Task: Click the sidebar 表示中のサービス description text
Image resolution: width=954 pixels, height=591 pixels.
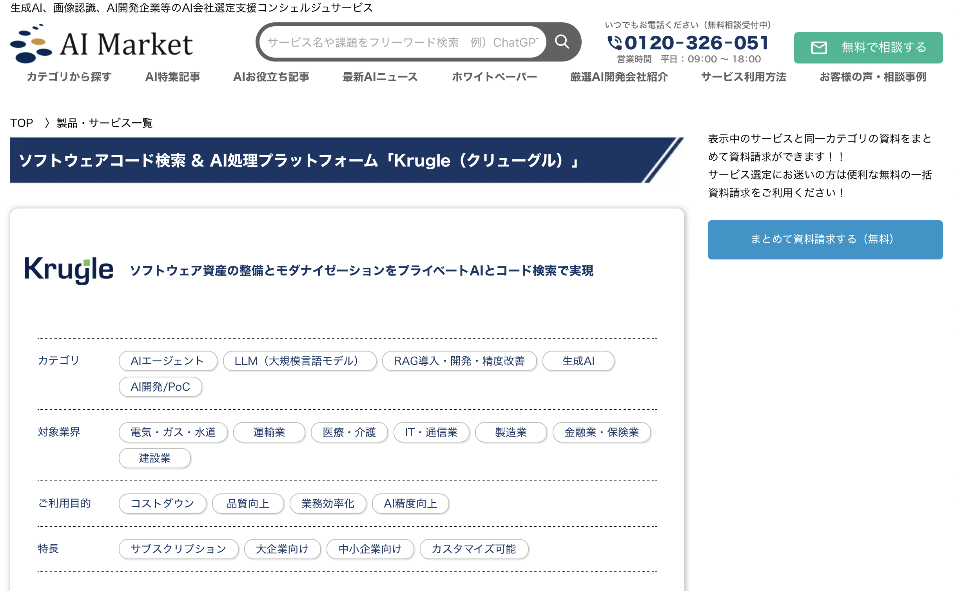Action: coord(820,165)
